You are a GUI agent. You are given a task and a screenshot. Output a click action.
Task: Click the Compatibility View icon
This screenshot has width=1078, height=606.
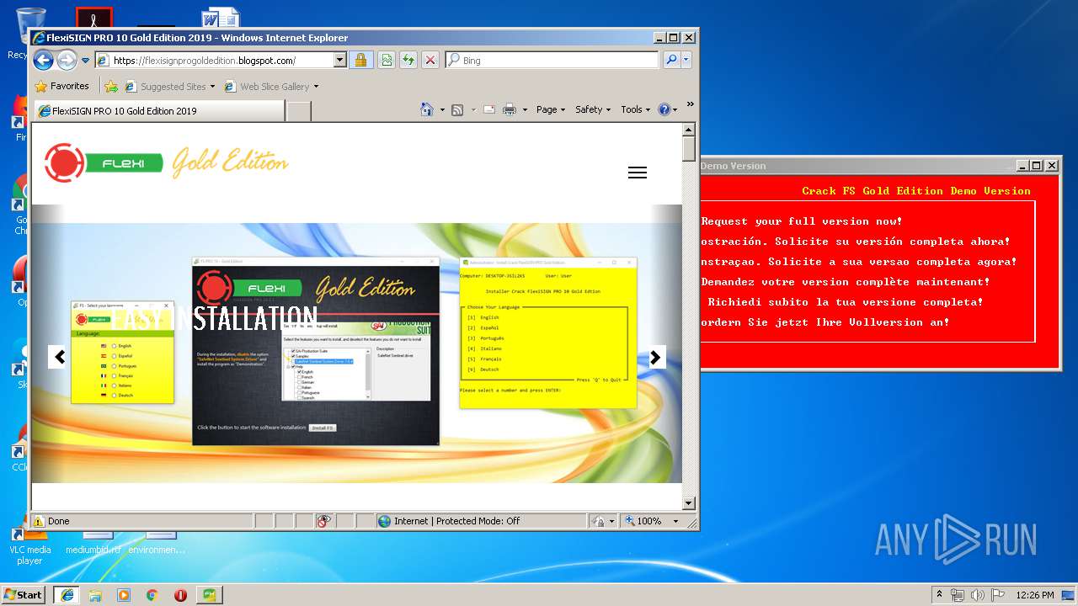(386, 61)
